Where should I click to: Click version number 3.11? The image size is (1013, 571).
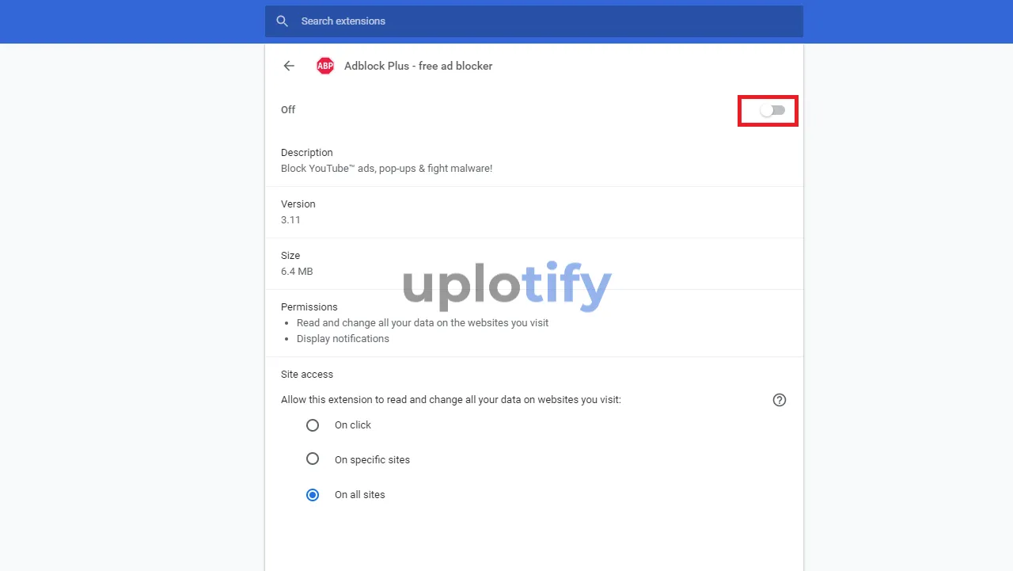point(290,220)
